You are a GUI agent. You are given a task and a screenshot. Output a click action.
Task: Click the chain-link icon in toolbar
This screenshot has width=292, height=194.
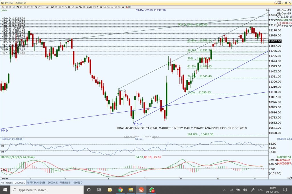point(80,7)
